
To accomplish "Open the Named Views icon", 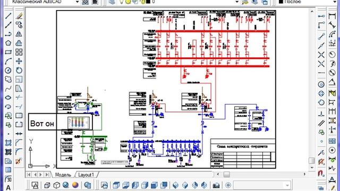I will tap(104, 185).
